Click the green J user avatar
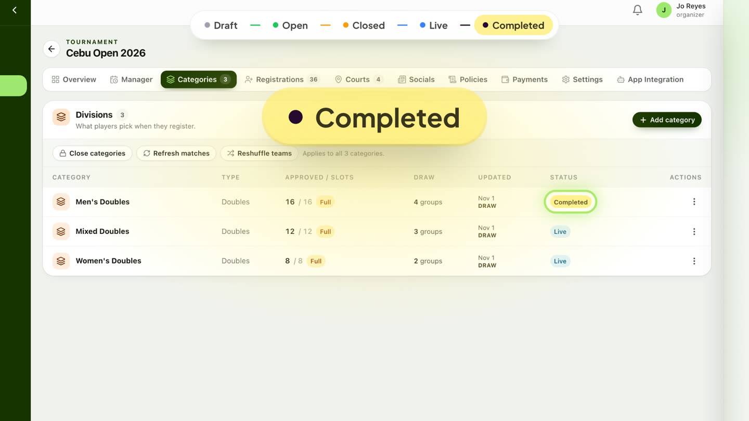The width and height of the screenshot is (749, 421). 664,10
